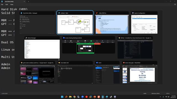This screenshot has width=177, height=99.
Task: Open the Paint taskbar icon
Action: click(x=107, y=97)
